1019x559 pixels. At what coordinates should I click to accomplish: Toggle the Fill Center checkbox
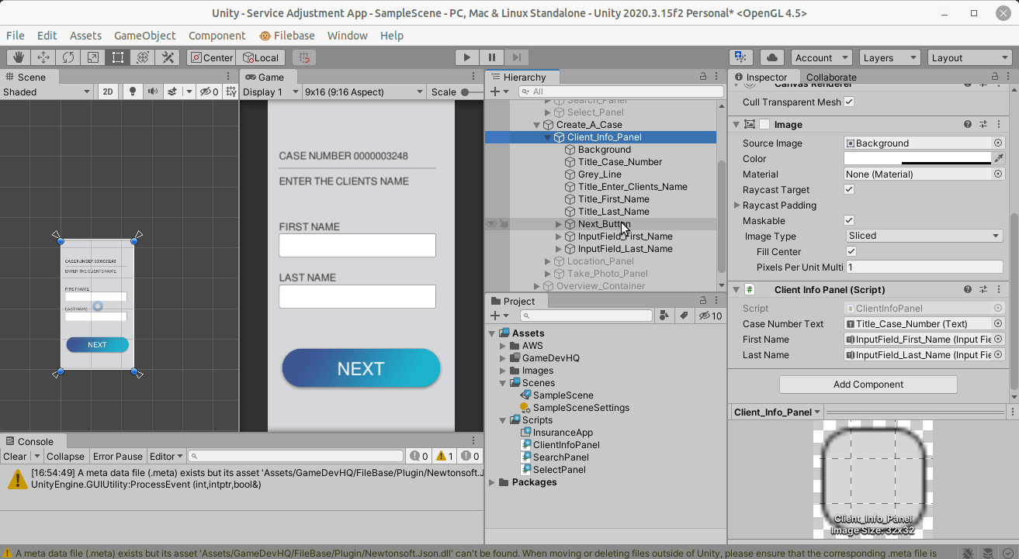point(851,251)
